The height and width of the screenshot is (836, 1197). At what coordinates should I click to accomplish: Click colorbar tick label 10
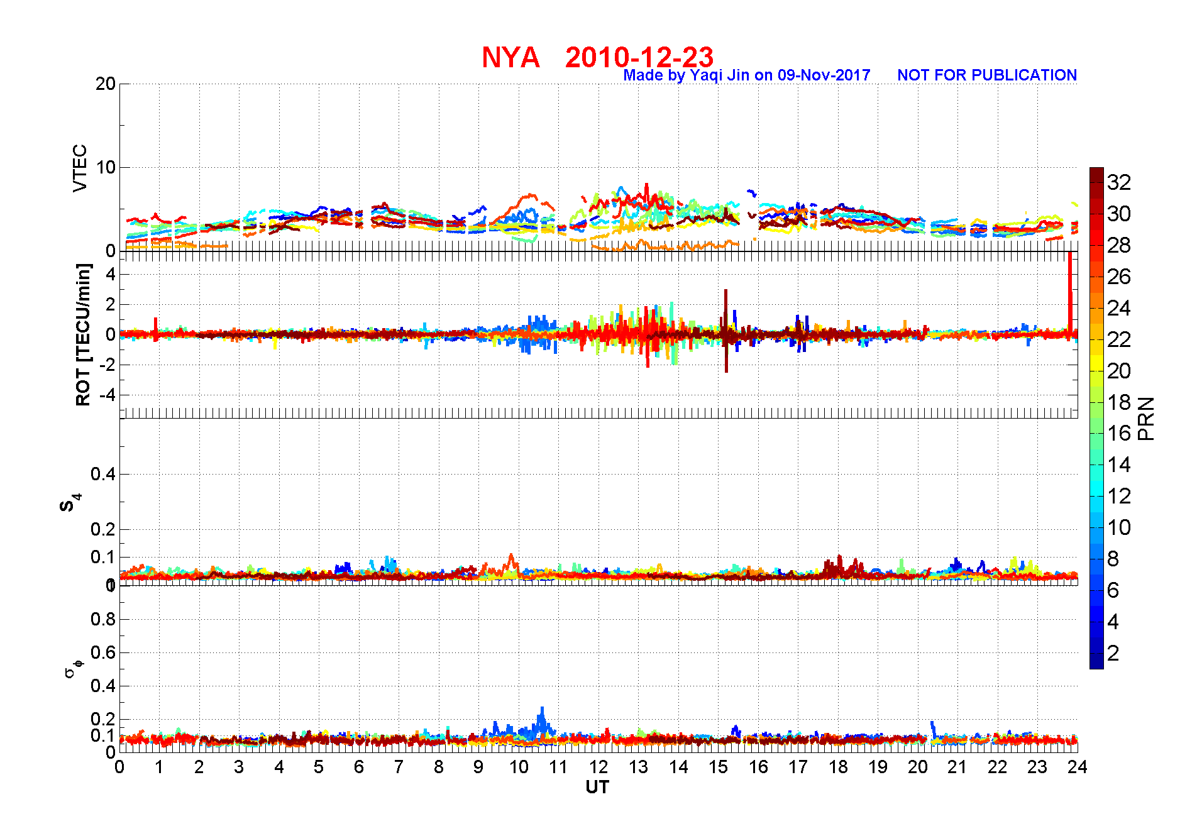click(1119, 527)
